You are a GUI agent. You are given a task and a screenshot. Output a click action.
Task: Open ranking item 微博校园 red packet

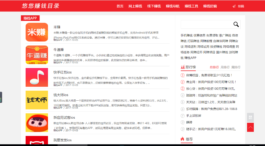[x=209, y=75]
